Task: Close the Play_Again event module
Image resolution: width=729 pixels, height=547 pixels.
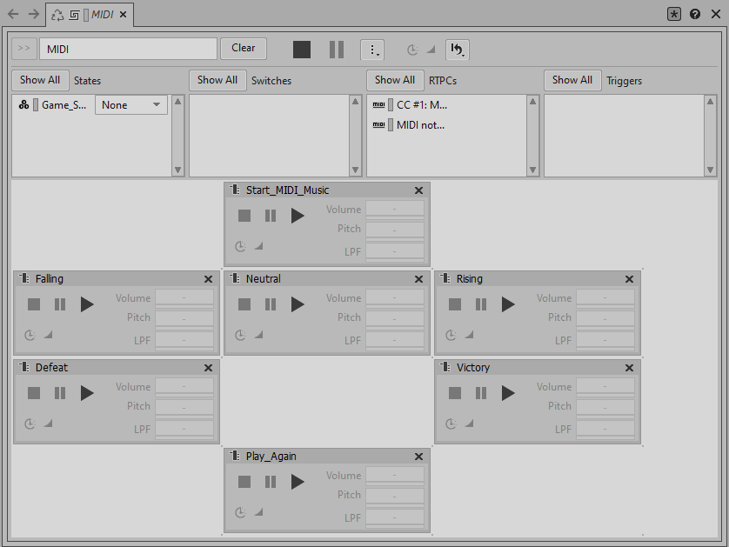Action: [418, 457]
